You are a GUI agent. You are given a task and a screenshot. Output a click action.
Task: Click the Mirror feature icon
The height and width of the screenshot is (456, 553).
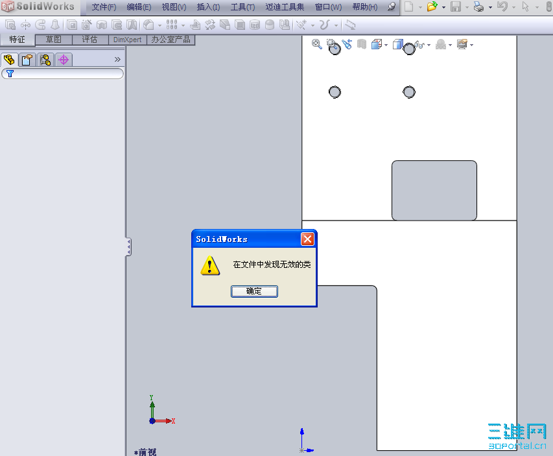285,25
